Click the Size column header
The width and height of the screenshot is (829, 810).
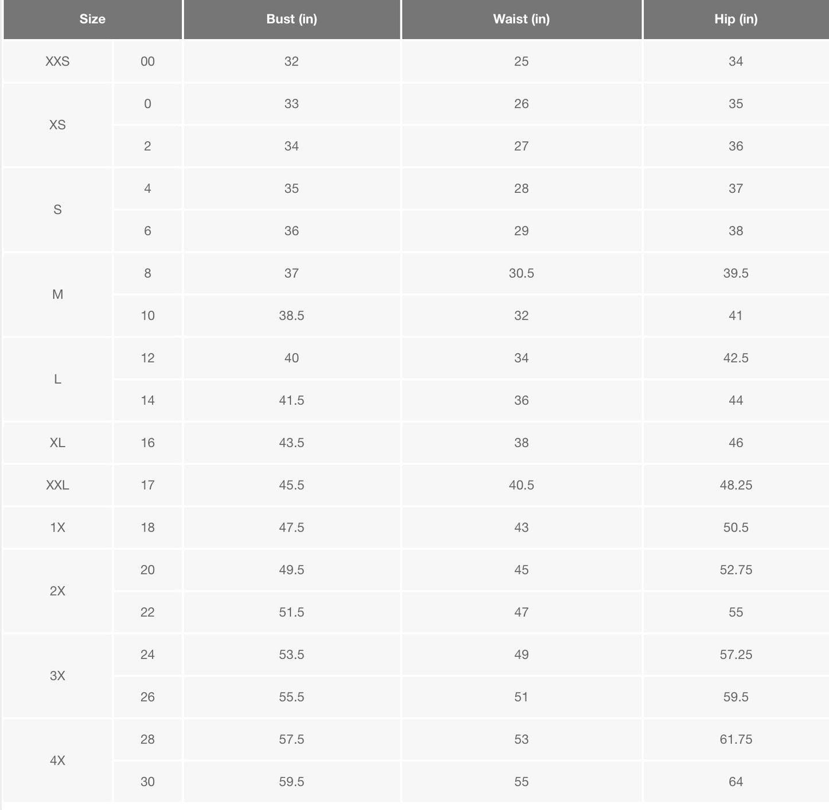[x=92, y=19]
